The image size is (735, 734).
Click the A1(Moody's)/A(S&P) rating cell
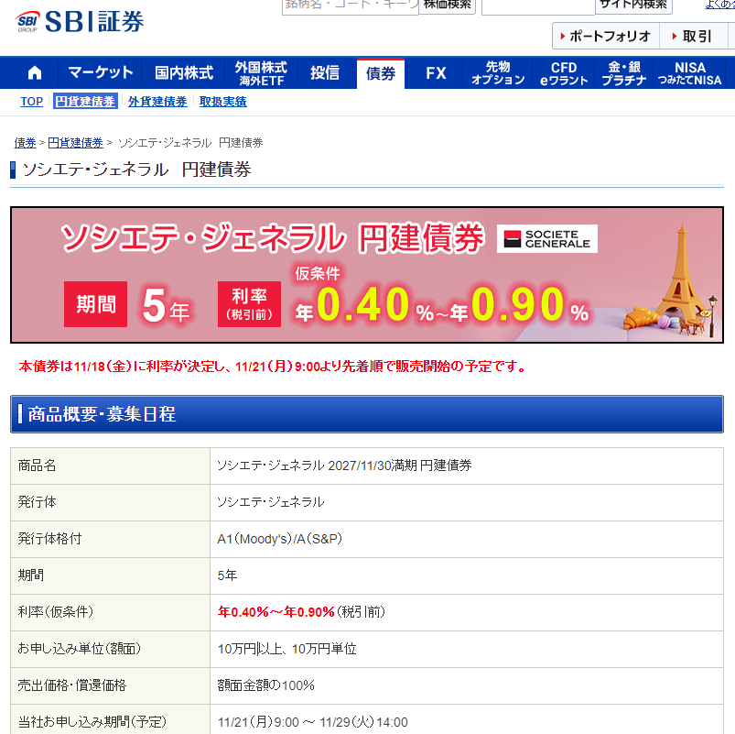(467, 539)
